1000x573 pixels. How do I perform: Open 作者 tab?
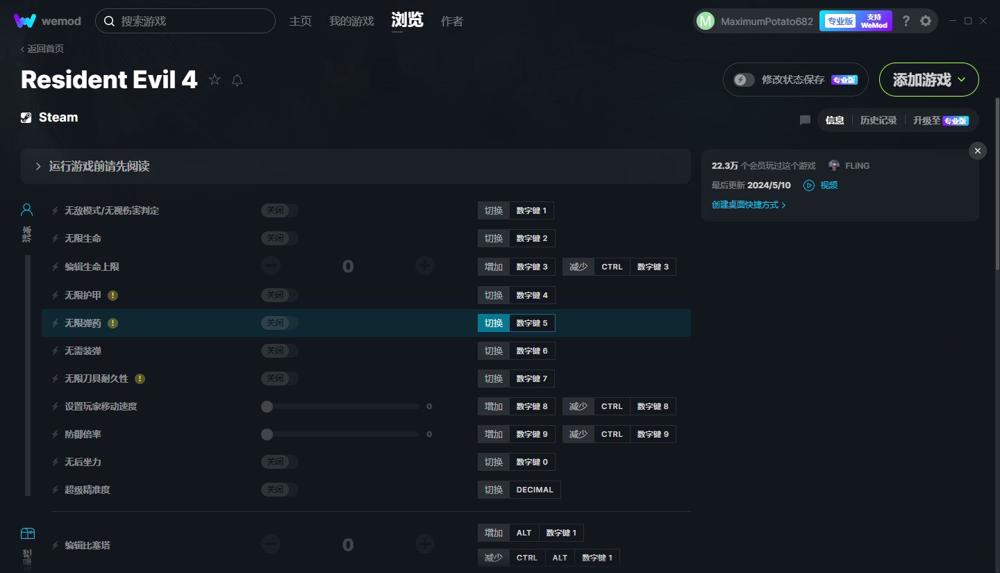452,21
